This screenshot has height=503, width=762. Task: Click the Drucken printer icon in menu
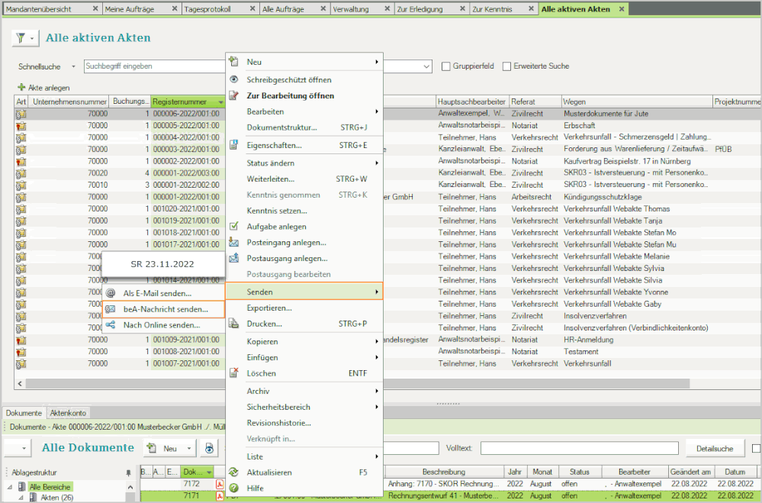tap(234, 324)
